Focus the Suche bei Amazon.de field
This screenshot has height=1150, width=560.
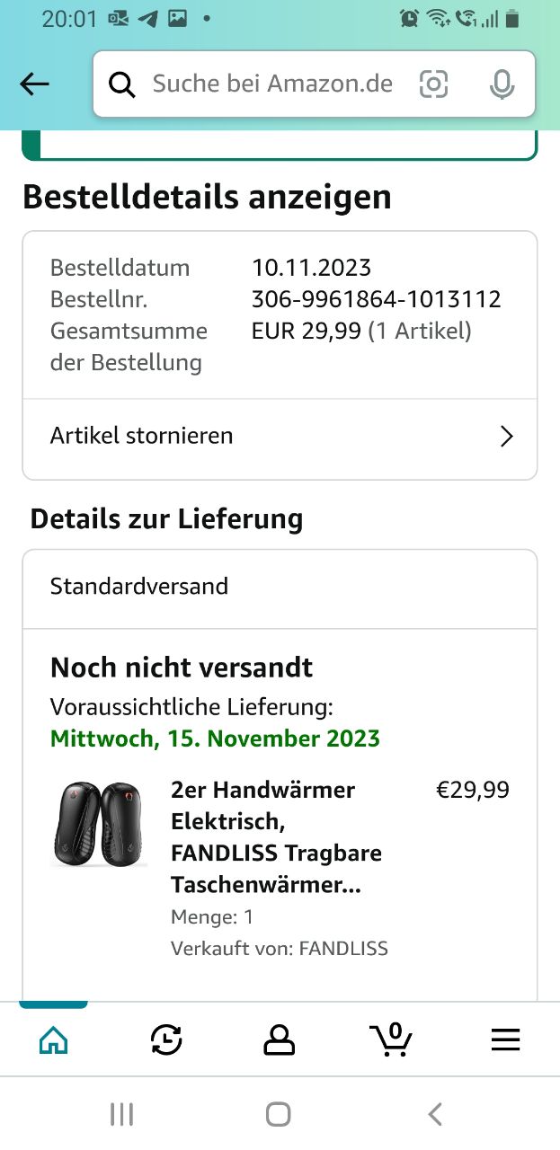271,84
